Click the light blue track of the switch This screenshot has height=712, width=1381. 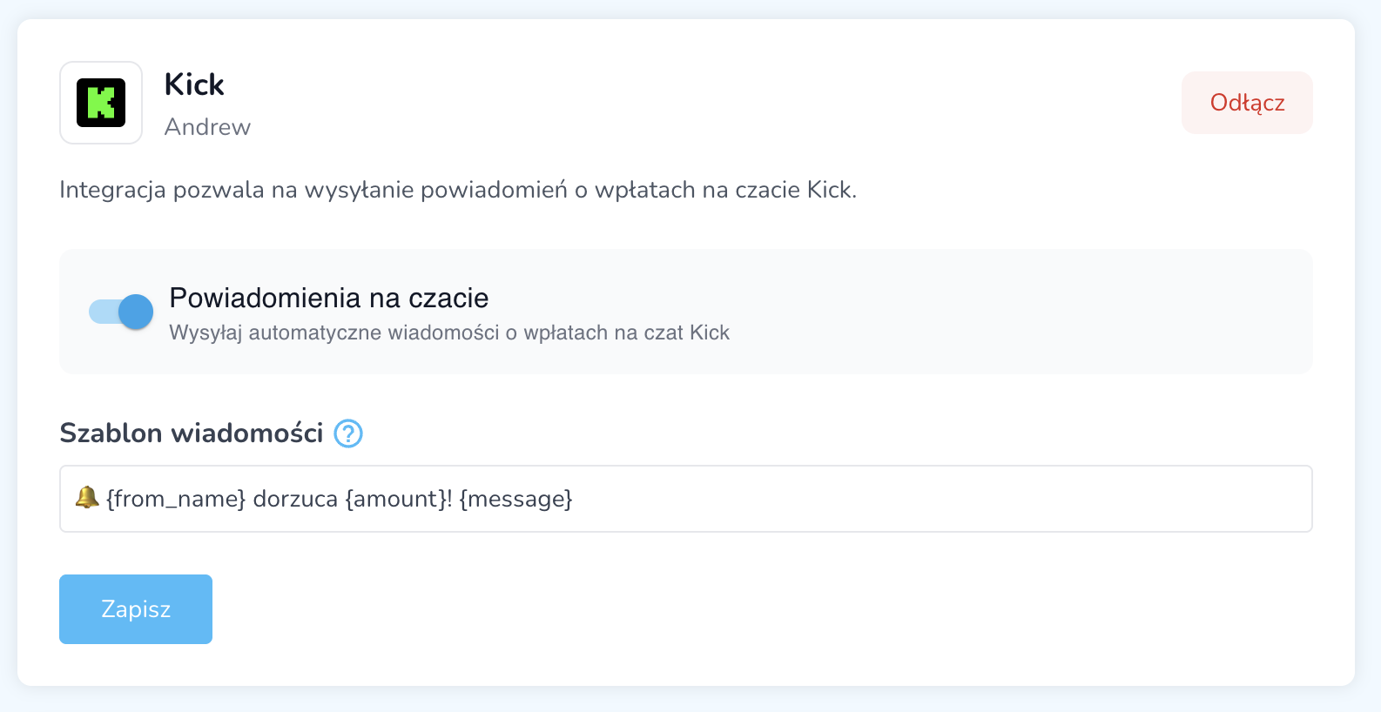[x=101, y=312]
